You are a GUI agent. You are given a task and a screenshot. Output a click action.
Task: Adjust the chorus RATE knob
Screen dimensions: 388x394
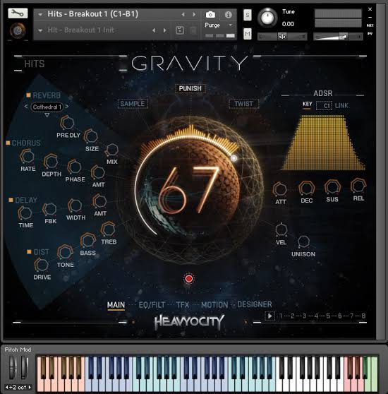[x=27, y=156]
